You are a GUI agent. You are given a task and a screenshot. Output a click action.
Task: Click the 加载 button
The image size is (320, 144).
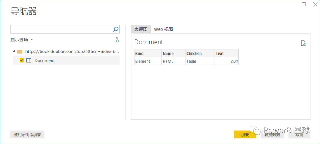(245, 135)
